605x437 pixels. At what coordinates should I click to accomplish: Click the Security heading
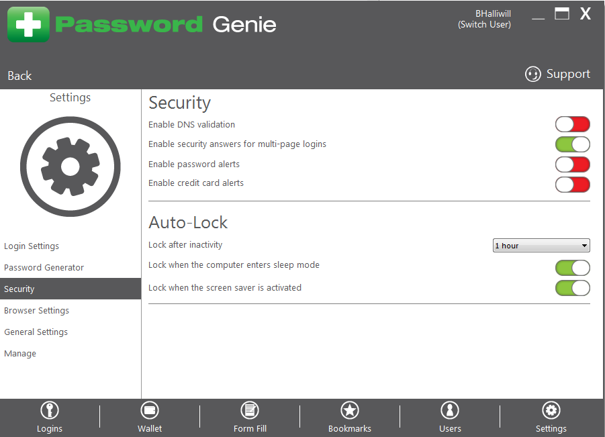180,103
